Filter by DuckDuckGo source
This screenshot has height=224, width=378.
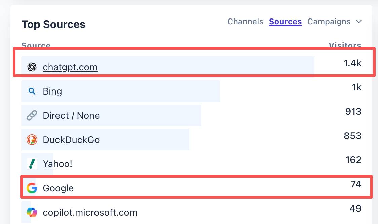tap(71, 140)
